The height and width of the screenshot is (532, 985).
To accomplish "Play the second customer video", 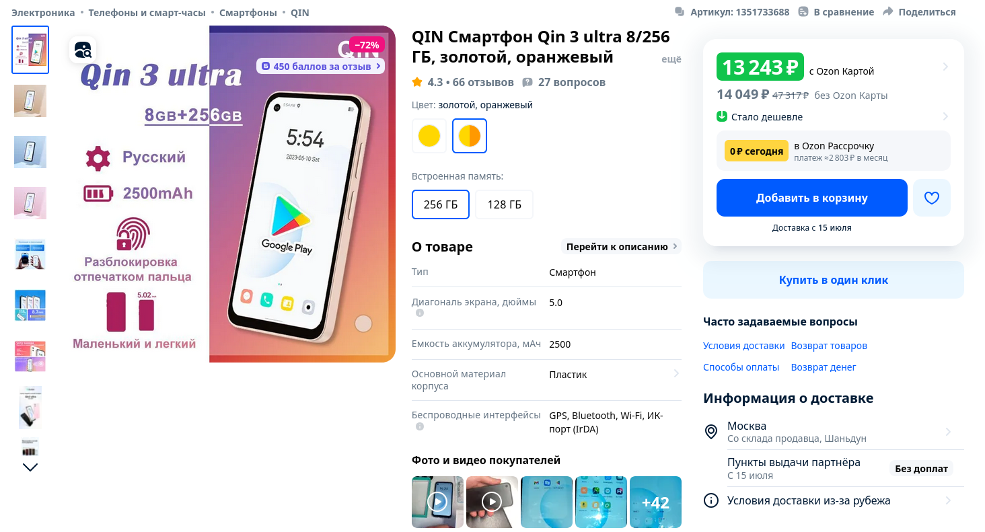I will tap(492, 502).
